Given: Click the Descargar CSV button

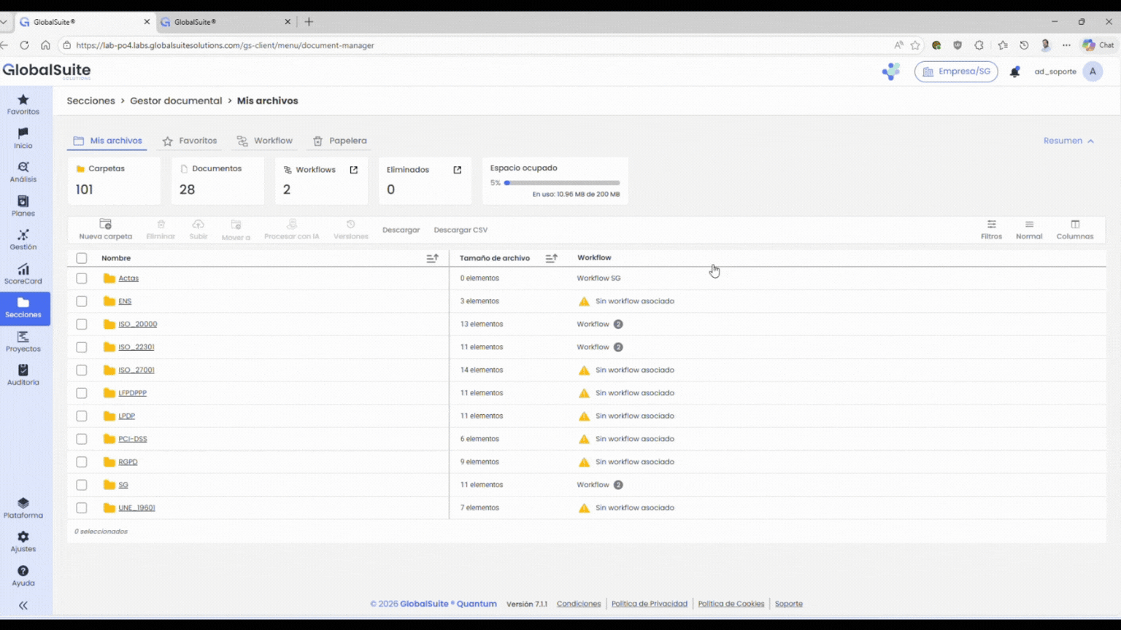Looking at the screenshot, I should pos(461,230).
